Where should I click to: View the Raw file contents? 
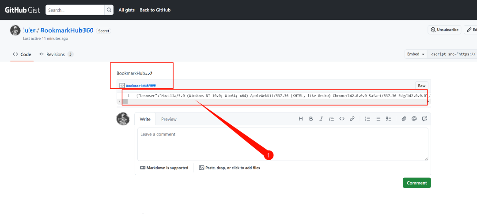[x=421, y=86]
